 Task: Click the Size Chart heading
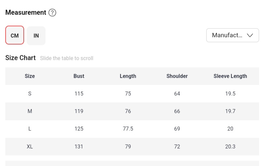[x=20, y=58]
